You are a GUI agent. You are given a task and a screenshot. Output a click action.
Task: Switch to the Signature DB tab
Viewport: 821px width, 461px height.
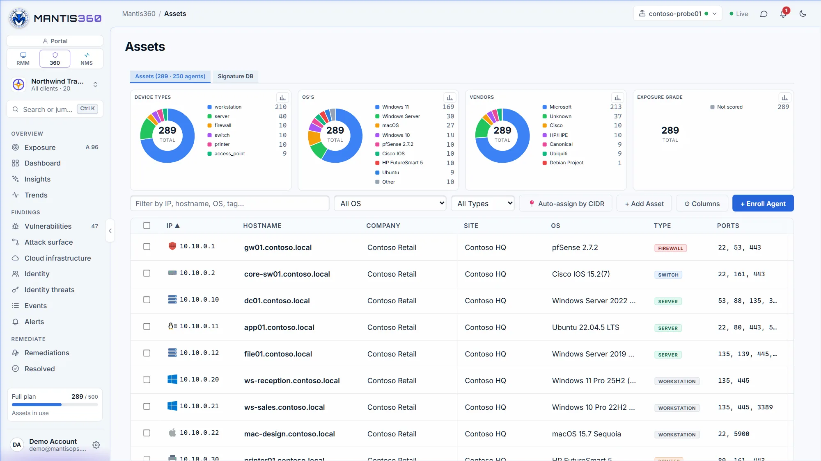[x=235, y=76]
